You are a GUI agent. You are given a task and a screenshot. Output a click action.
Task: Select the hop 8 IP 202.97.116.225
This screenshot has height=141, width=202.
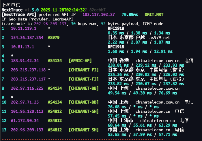pos(27,88)
